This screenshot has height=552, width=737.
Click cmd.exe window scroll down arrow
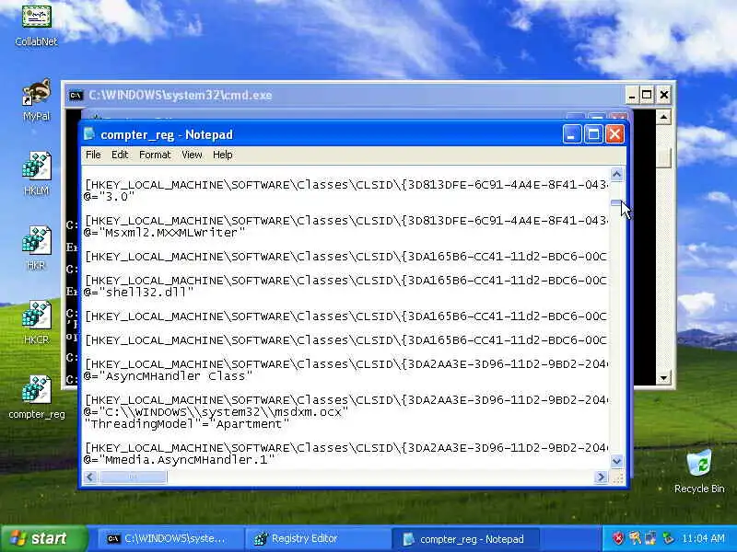[663, 377]
